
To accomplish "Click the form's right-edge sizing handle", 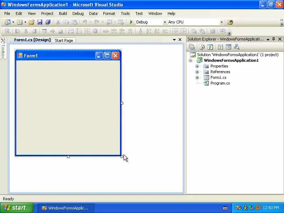I will (122, 103).
